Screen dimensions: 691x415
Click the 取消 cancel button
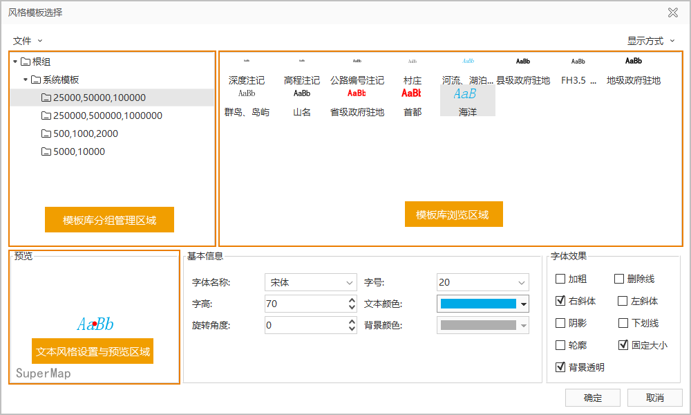coord(654,398)
